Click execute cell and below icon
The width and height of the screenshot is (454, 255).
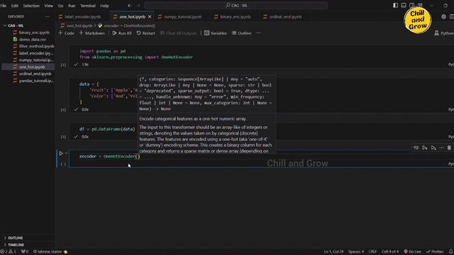433,148
